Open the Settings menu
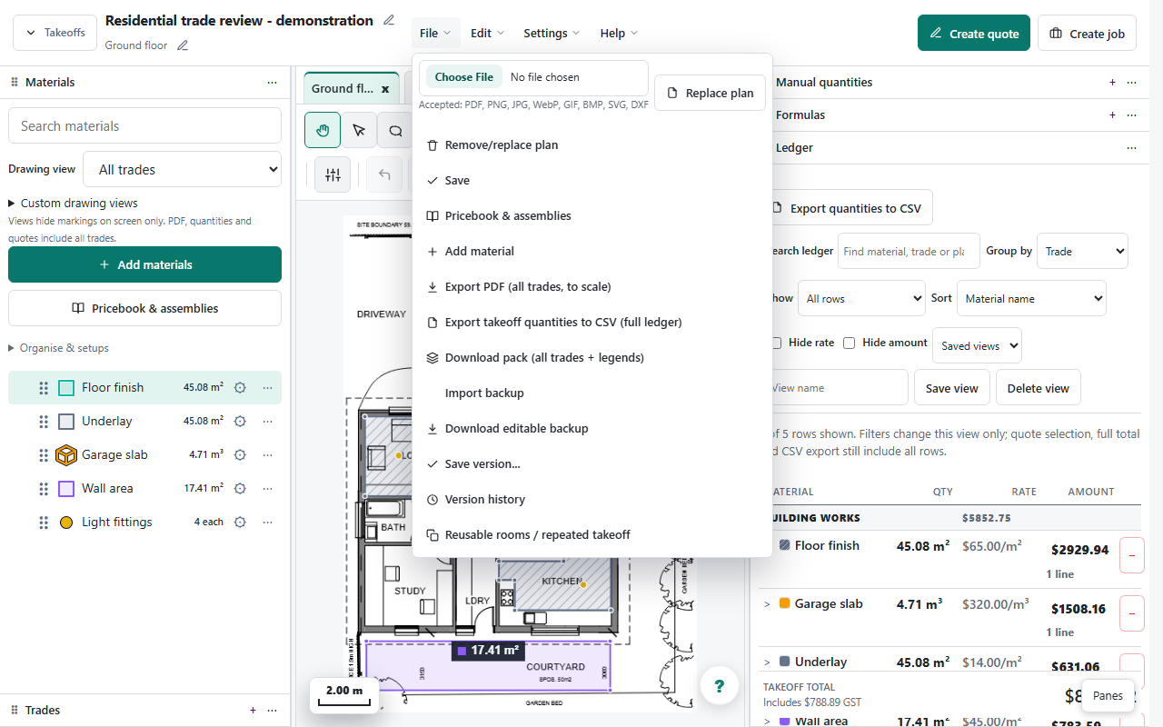The image size is (1163, 727). [552, 33]
